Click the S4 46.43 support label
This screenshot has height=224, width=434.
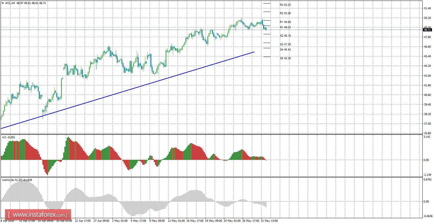[285, 49]
